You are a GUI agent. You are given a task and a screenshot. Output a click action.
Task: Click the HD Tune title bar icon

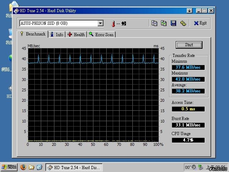pyautogui.click(x=16, y=11)
